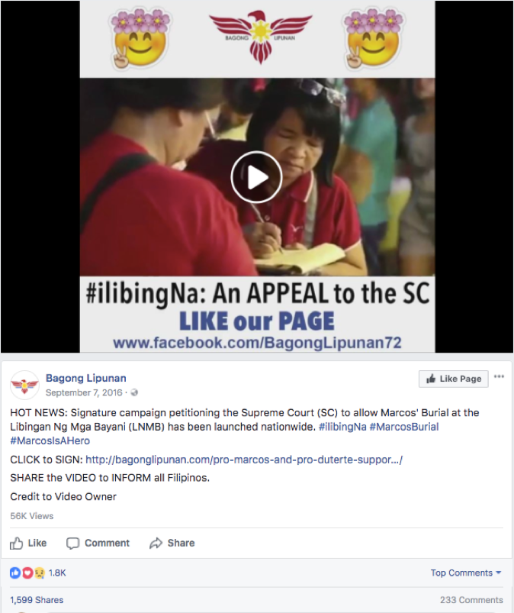Open the bagonglipunan.com petition link
Viewport: 514px width, 613px height.
(244, 460)
